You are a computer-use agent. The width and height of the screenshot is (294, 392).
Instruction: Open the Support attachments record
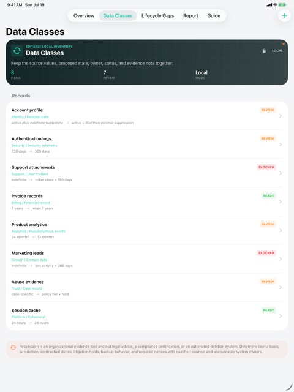point(147,173)
